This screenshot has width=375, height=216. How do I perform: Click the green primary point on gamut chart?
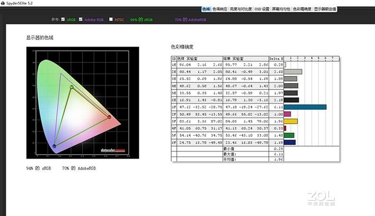(72, 87)
